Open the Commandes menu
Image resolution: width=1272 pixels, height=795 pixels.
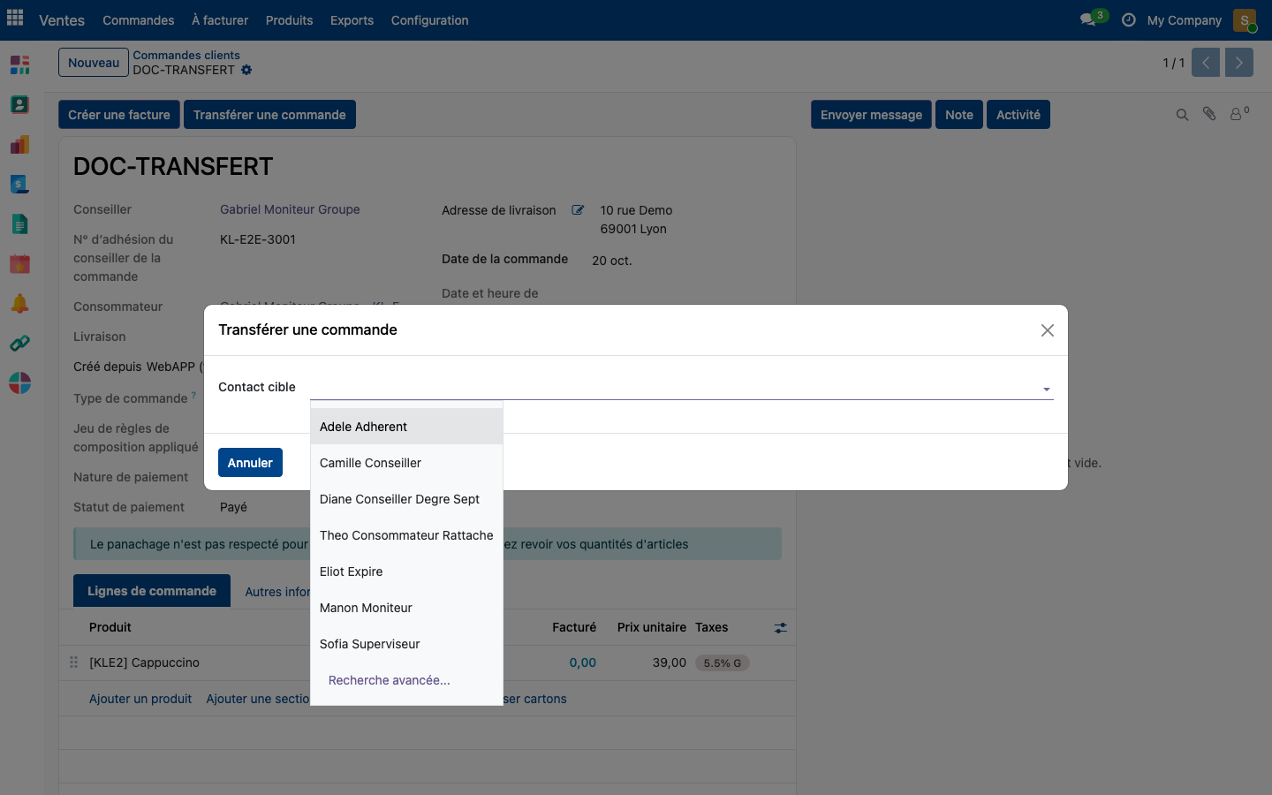pyautogui.click(x=139, y=20)
